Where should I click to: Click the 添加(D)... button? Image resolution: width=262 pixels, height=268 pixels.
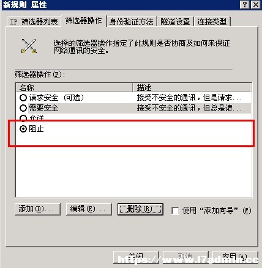pyautogui.click(x=37, y=209)
